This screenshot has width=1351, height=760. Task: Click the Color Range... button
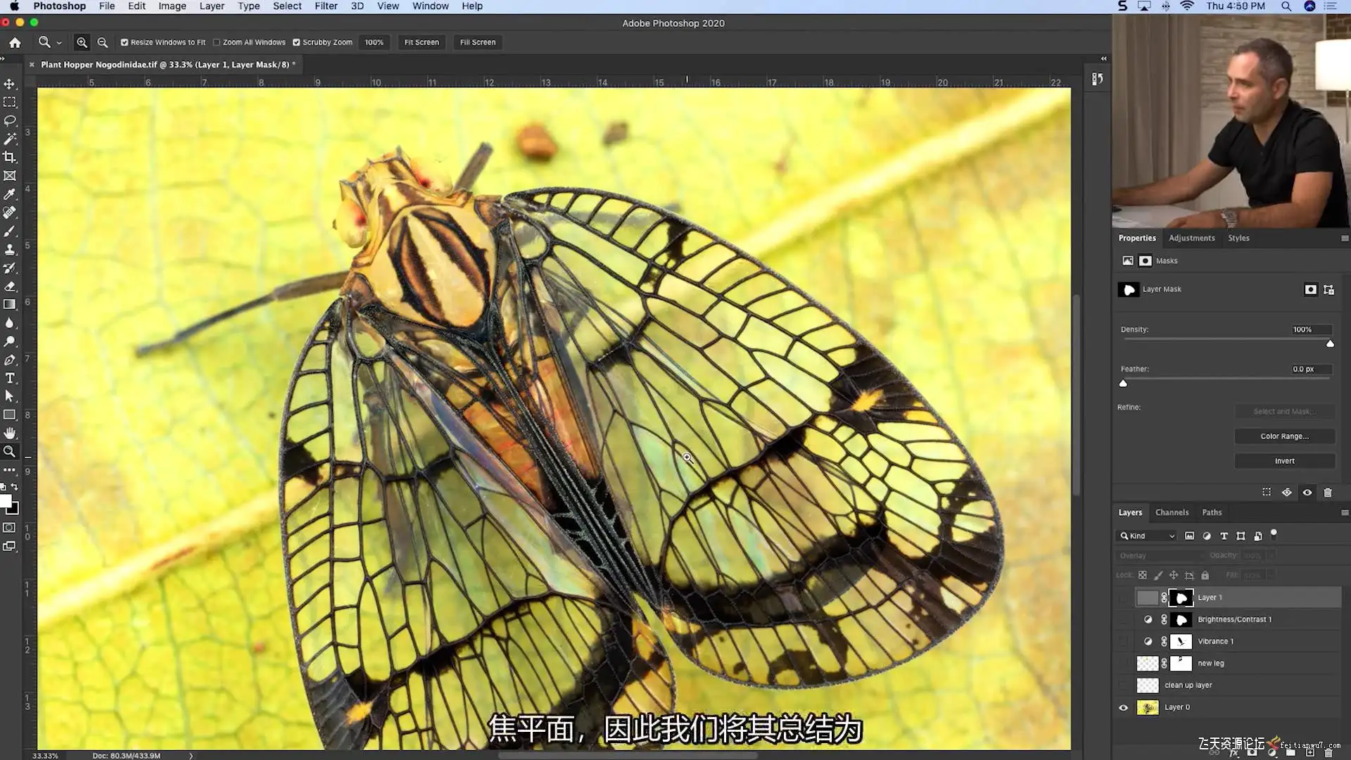(1284, 436)
